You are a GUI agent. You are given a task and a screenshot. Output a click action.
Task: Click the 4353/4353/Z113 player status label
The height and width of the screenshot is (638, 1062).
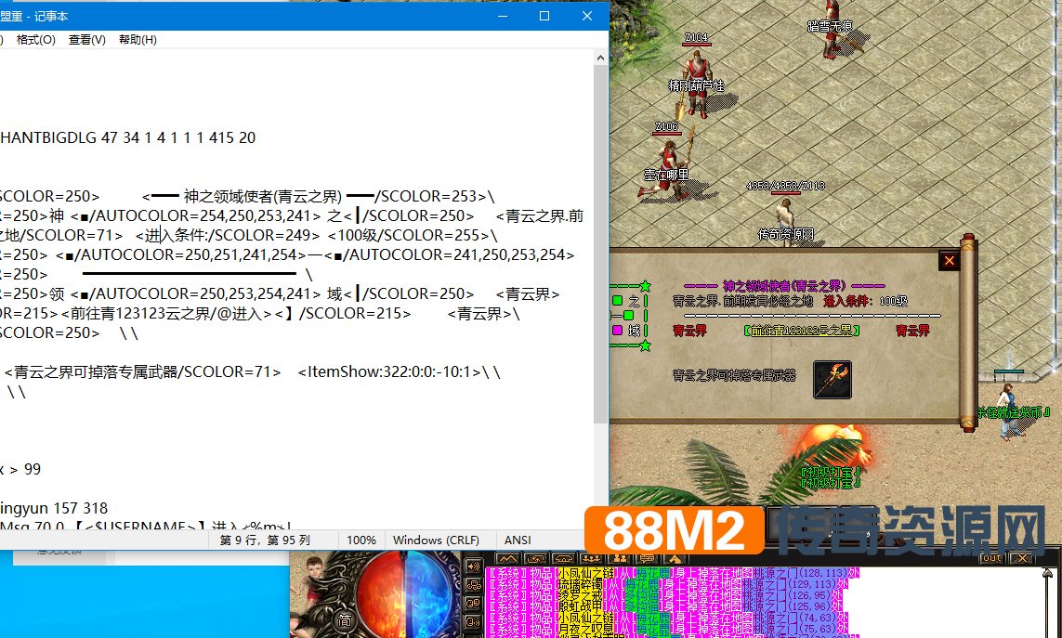(x=786, y=186)
